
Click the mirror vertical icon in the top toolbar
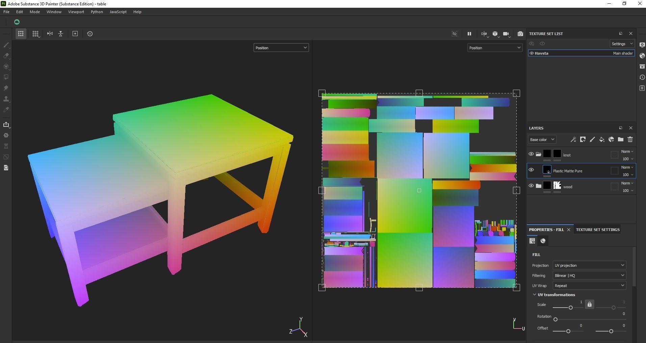coord(61,34)
